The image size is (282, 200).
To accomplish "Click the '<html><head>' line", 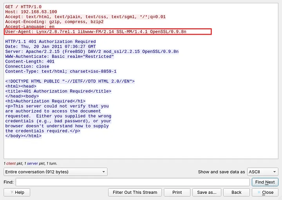I will pos(21,86).
